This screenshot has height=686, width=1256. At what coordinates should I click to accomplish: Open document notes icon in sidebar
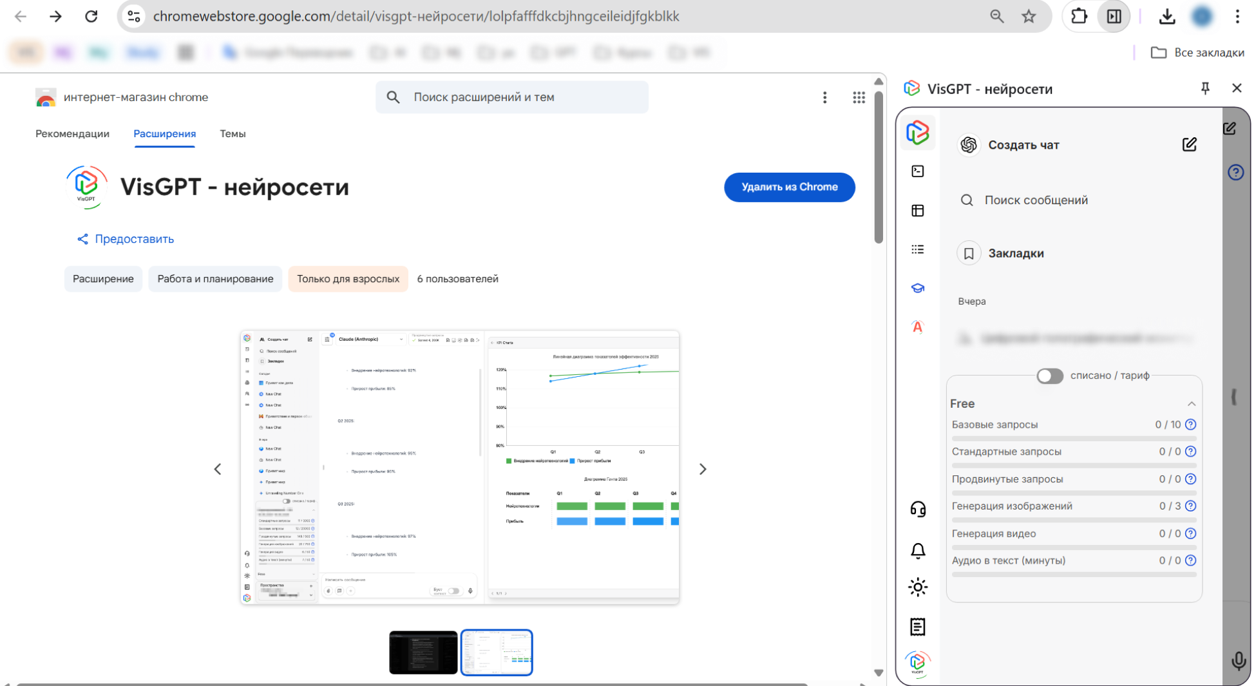(x=918, y=627)
